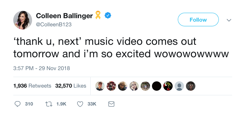
Task: Open the tweet options chevron dropdown
Action: tap(229, 20)
